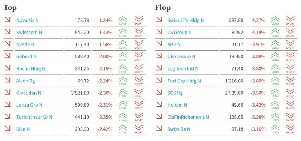Viewport: 301px width, 141px height.
Task: Open the CieFinRichemont N link
Action: tap(188, 117)
